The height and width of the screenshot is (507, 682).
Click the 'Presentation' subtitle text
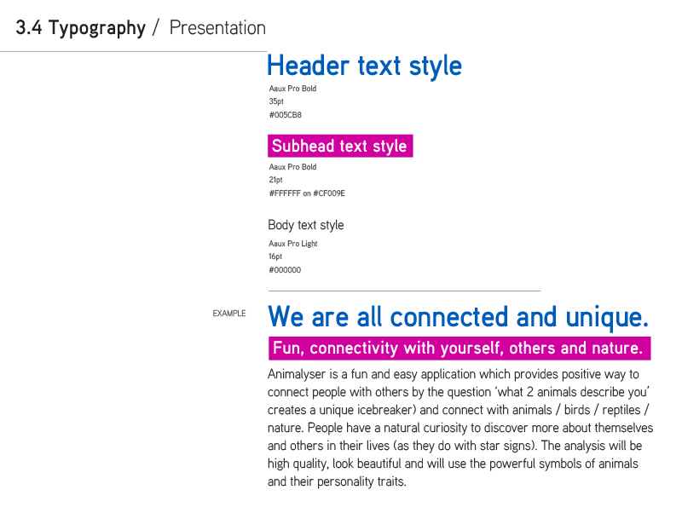click(x=217, y=28)
